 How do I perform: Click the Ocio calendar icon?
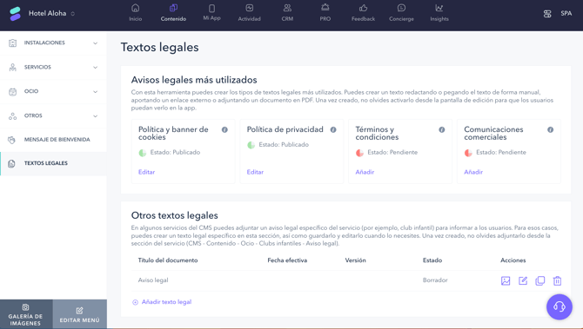tap(13, 92)
